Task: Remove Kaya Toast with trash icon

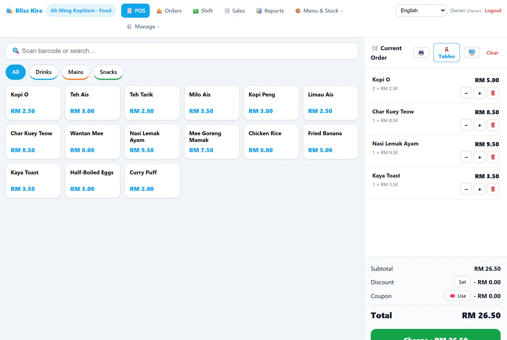Action: [493, 189]
